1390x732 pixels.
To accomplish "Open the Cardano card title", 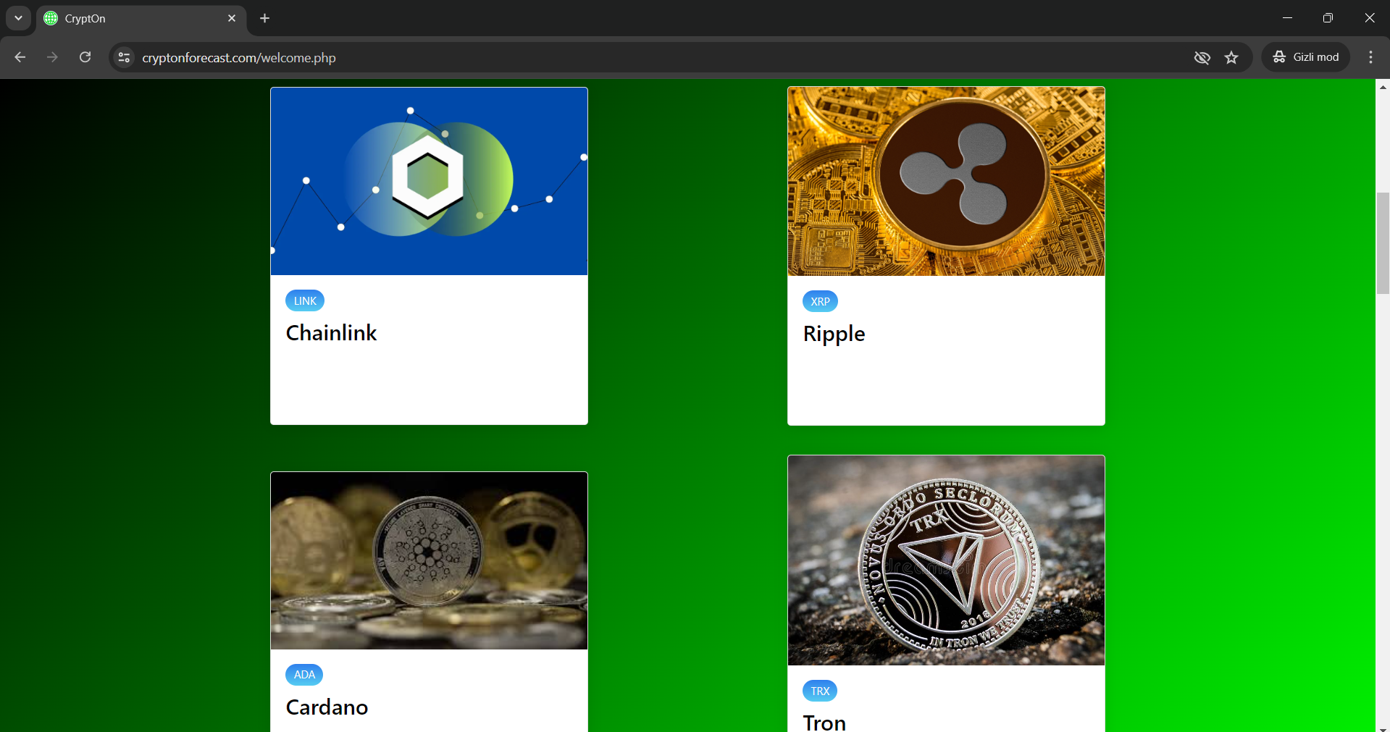I will pyautogui.click(x=327, y=707).
